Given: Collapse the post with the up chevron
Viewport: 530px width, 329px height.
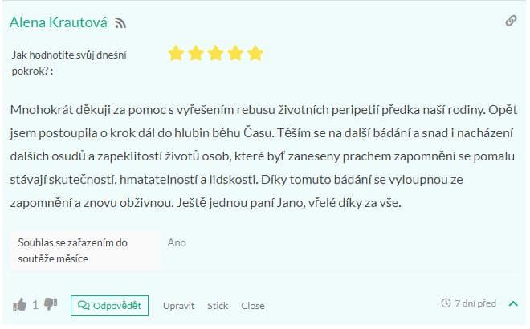Looking at the screenshot, I should tap(513, 303).
